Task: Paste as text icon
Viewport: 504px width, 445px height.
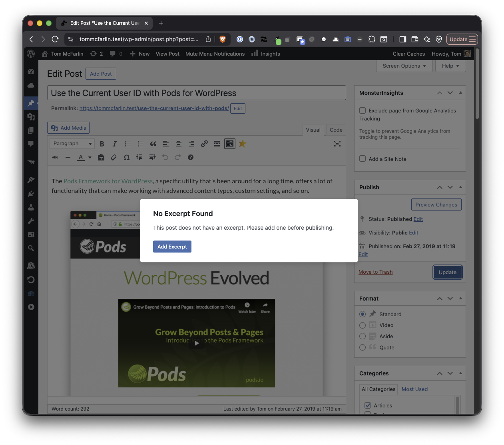Action: [101, 157]
